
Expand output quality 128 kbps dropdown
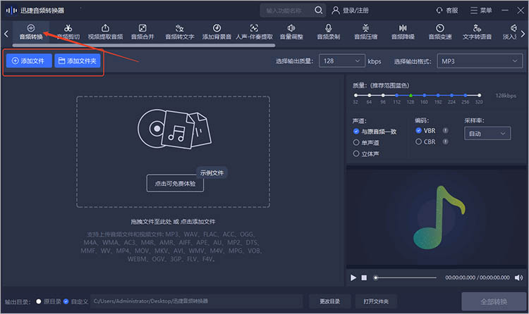point(342,61)
